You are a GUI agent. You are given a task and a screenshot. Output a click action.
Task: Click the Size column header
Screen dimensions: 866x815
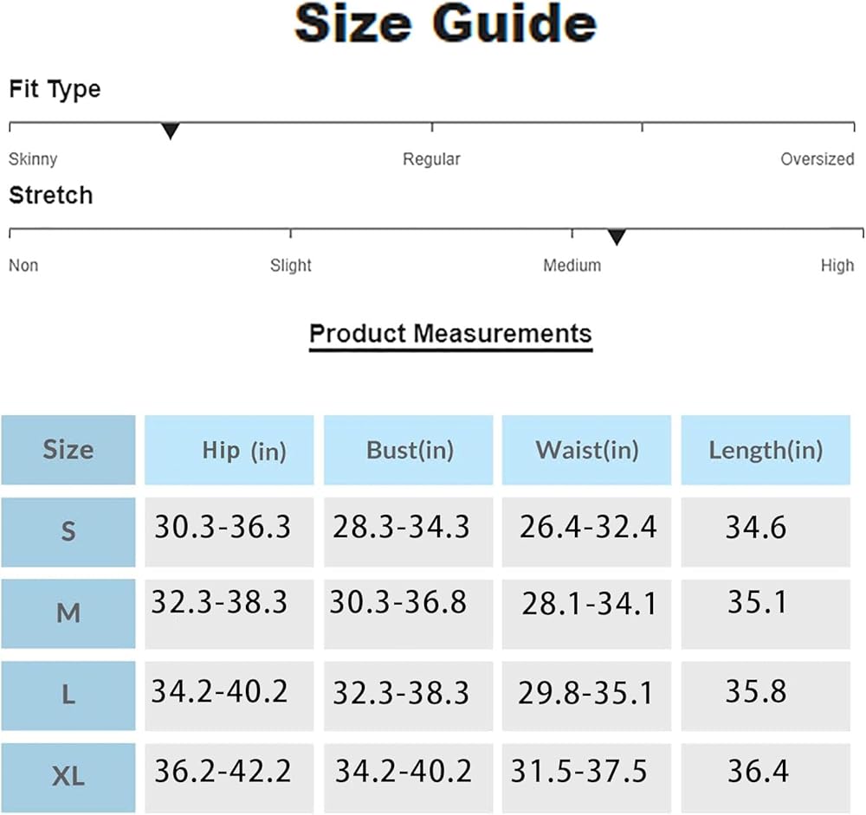click(x=68, y=450)
